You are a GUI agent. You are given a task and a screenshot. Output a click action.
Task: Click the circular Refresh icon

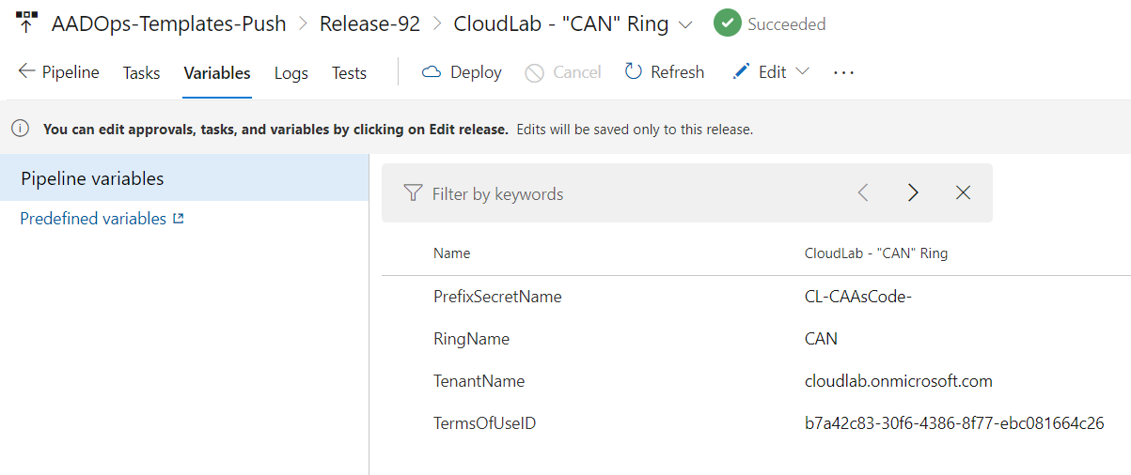coord(634,72)
